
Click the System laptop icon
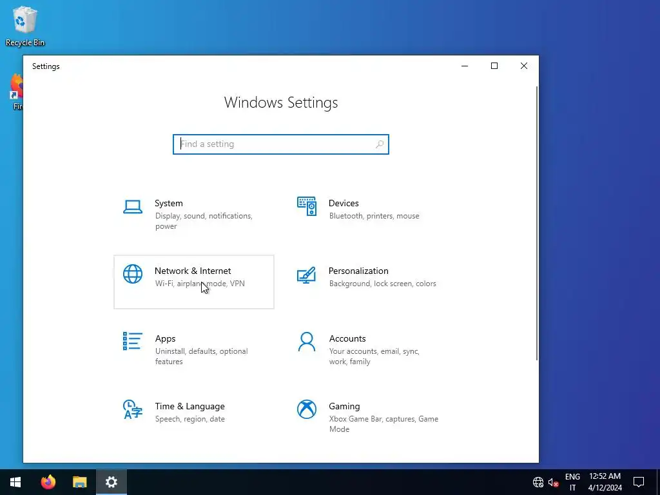coord(133,207)
